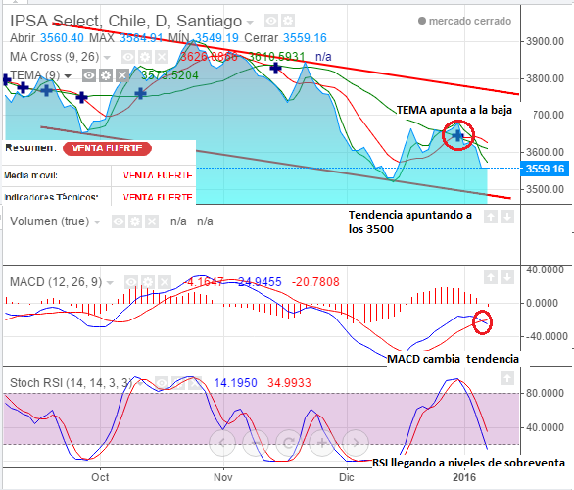This screenshot has height=490, width=574.
Task: Click the Stoch RSI value 34.9933
Action: (x=289, y=383)
